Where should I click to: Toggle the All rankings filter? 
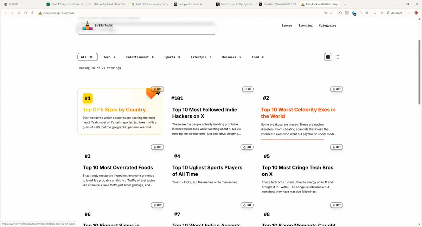click(87, 56)
